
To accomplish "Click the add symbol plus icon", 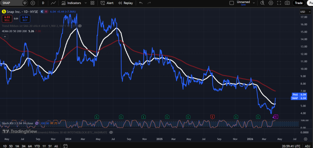I will (33, 3).
